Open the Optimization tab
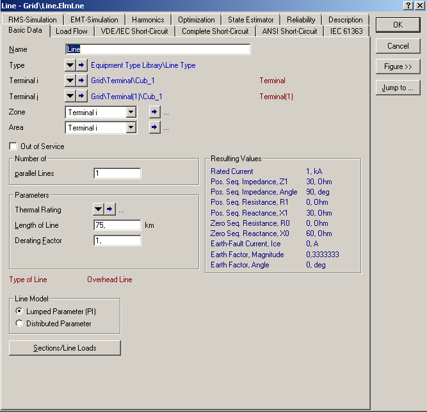427x412 pixels. click(197, 20)
